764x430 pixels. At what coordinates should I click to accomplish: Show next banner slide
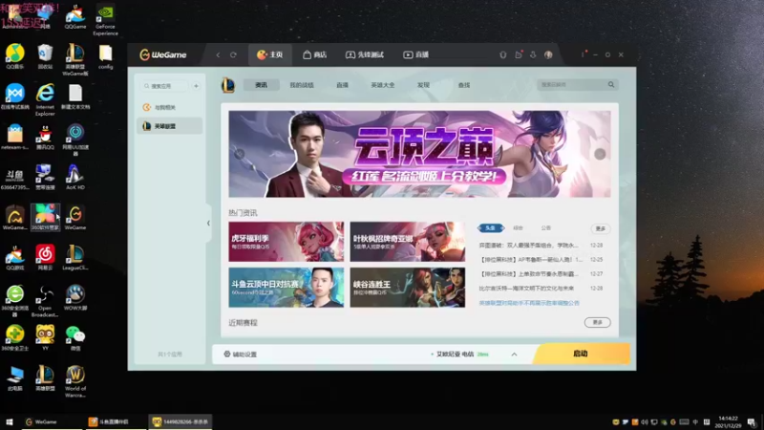(600, 154)
